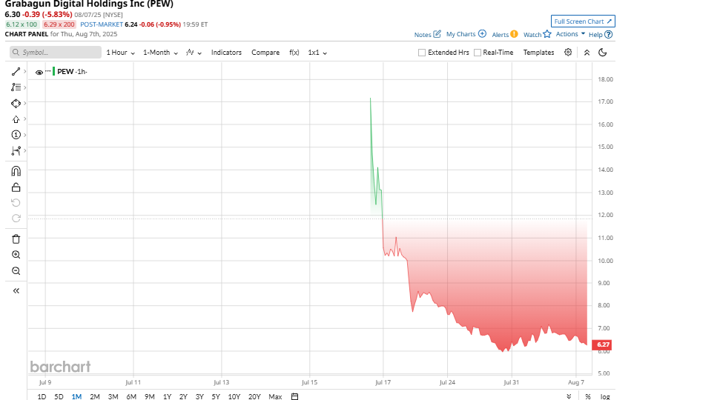
Task: Open Alerts
Action: [505, 34]
